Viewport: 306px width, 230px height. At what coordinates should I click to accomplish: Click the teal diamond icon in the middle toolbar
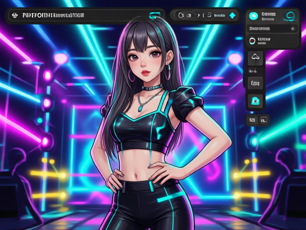232,15
